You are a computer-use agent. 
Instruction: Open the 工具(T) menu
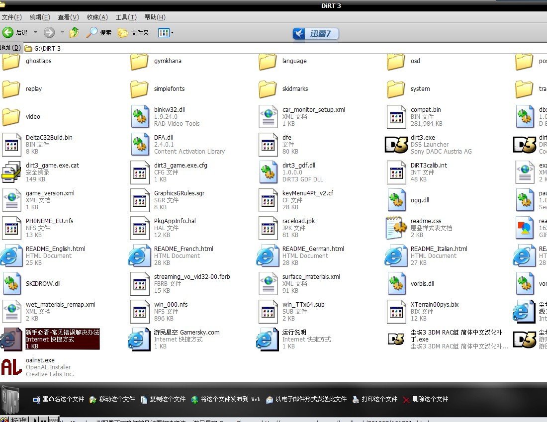coord(126,17)
